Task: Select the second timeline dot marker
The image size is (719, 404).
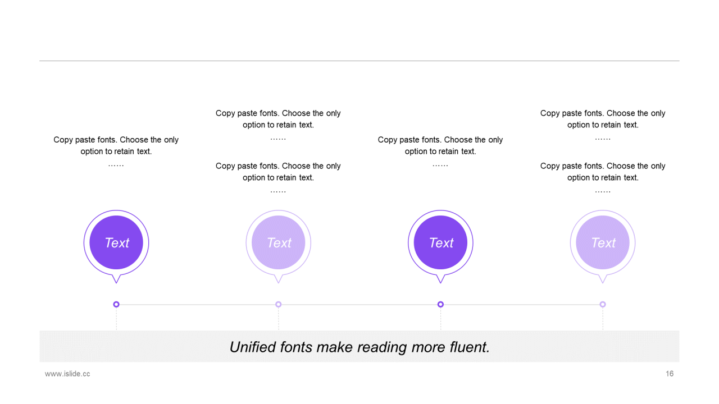Action: (x=279, y=304)
